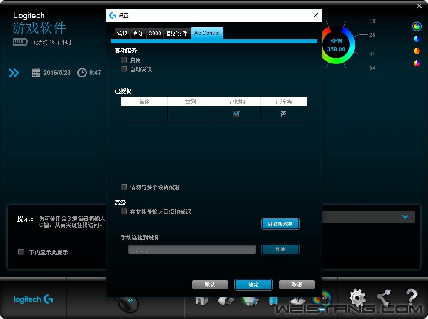Screen dimensions: 428x319
Task: Enable 在文件传输之间添加延迟 checkbox
Action: click(124, 211)
